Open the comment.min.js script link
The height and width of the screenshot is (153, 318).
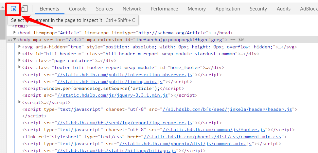click(185, 144)
